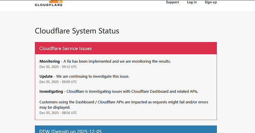
Task: Open the Cloudflare Service Issues incident header
Action: coord(126,48)
